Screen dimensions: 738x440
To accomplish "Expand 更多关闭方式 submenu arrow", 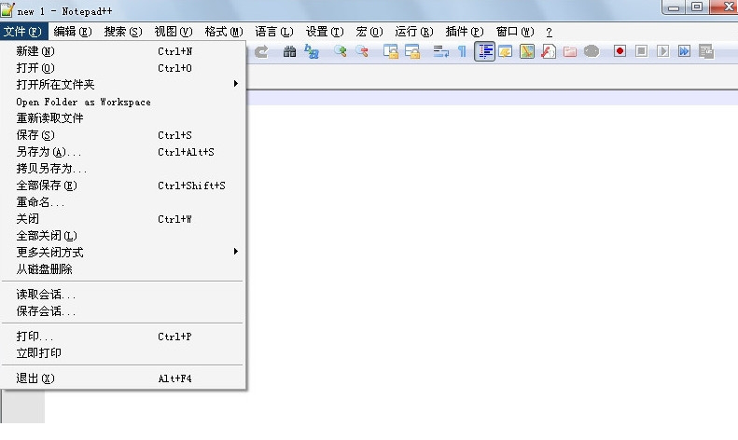I will point(236,252).
